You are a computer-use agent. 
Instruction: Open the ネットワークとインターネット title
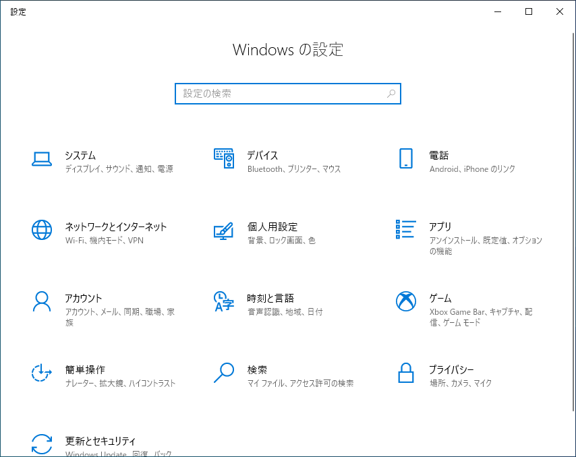pos(116,227)
